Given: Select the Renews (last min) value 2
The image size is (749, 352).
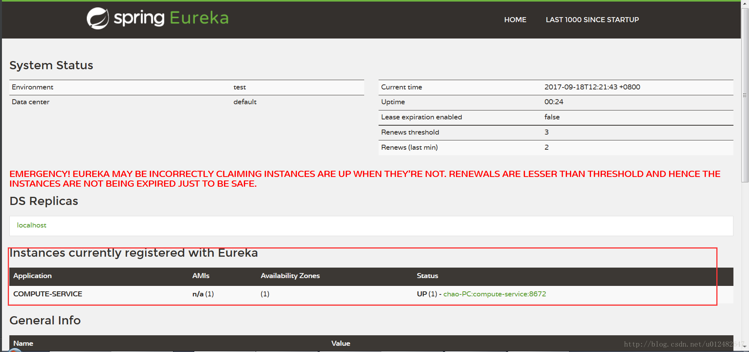Looking at the screenshot, I should (x=546, y=147).
